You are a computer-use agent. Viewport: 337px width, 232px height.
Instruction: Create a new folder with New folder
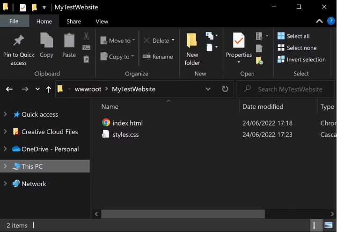(192, 49)
